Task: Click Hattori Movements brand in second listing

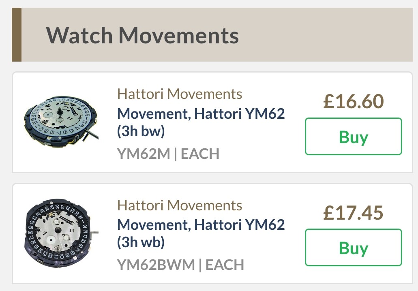Action: click(180, 205)
